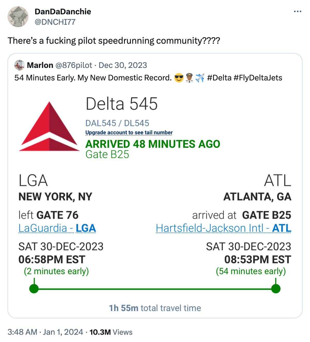Click DanDaDanchie's profile avatar
Screen dimensions: 310x342
(x=17, y=16)
